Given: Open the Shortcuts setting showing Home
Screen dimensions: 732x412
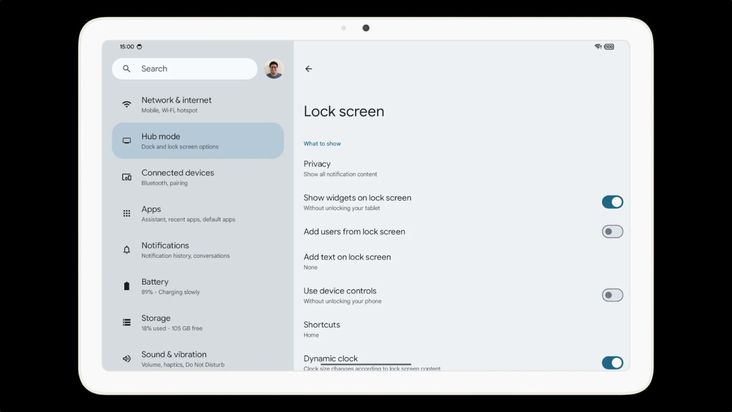Looking at the screenshot, I should 322,329.
